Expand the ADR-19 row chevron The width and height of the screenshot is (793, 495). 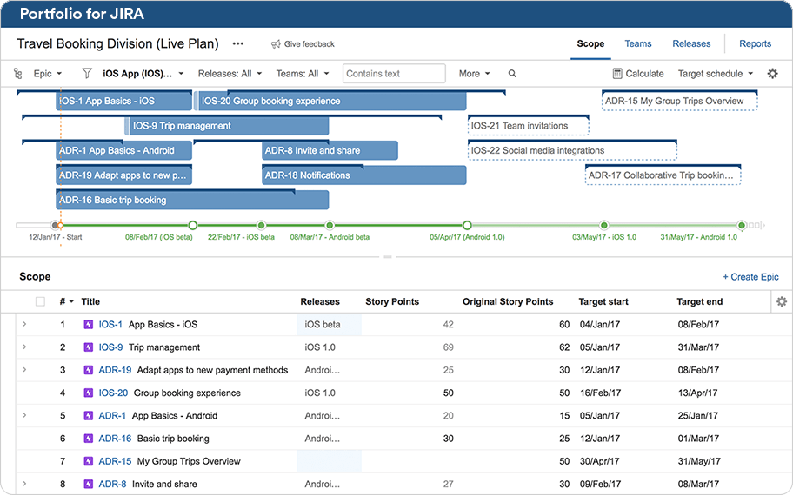[24, 370]
